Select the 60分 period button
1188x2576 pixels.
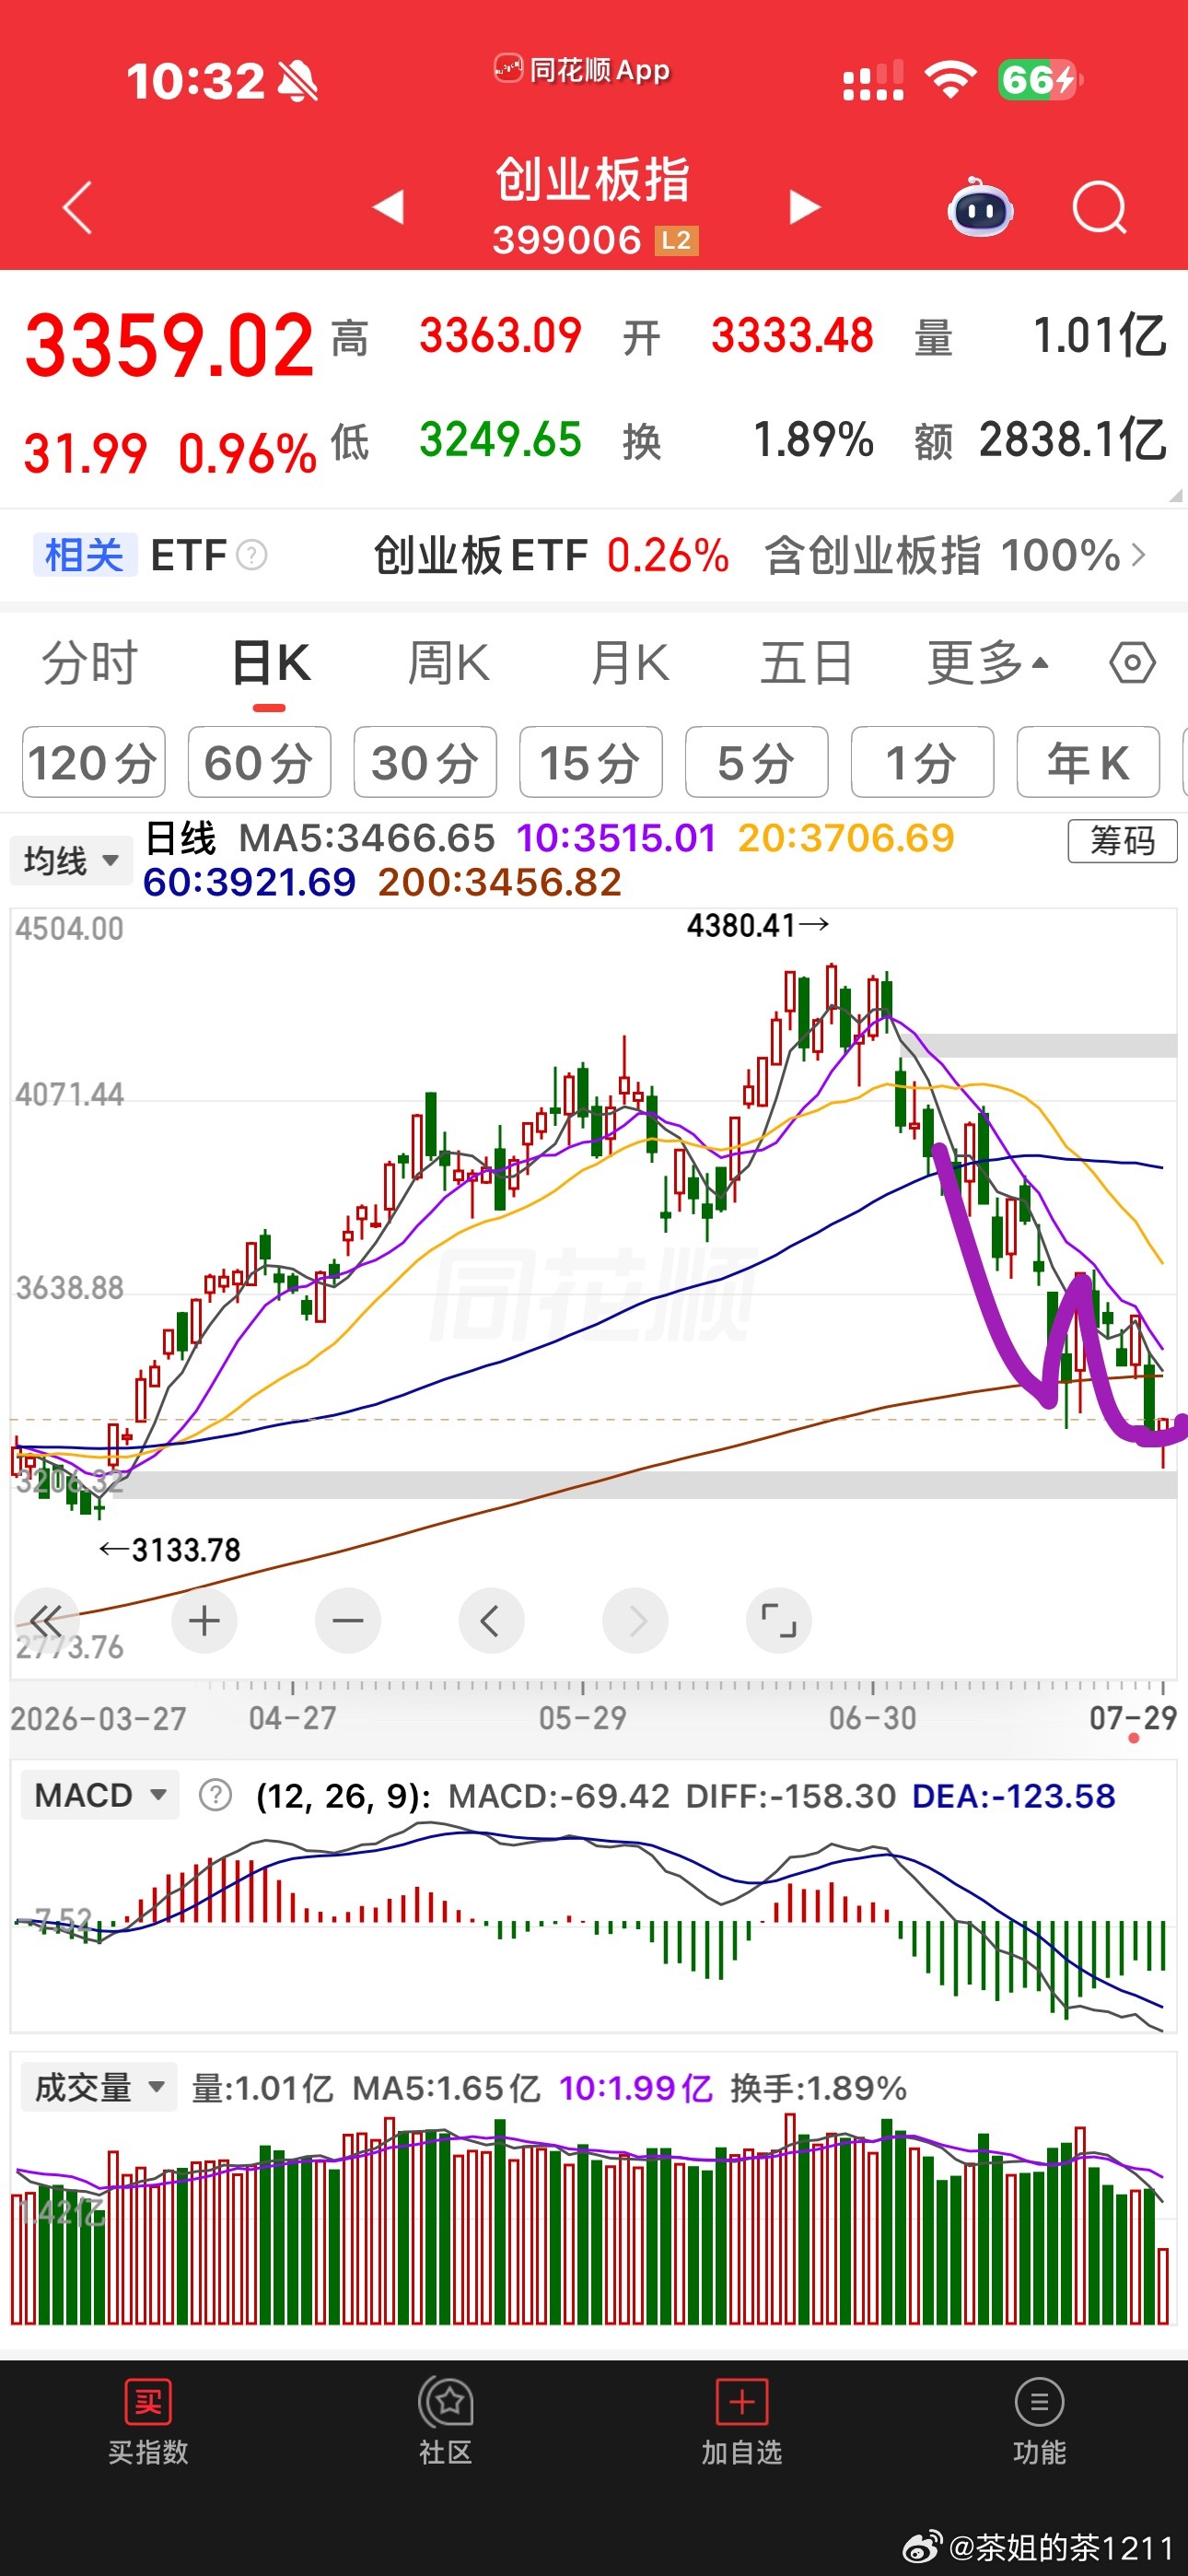point(259,762)
